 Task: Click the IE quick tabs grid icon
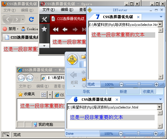coord(43,95)
